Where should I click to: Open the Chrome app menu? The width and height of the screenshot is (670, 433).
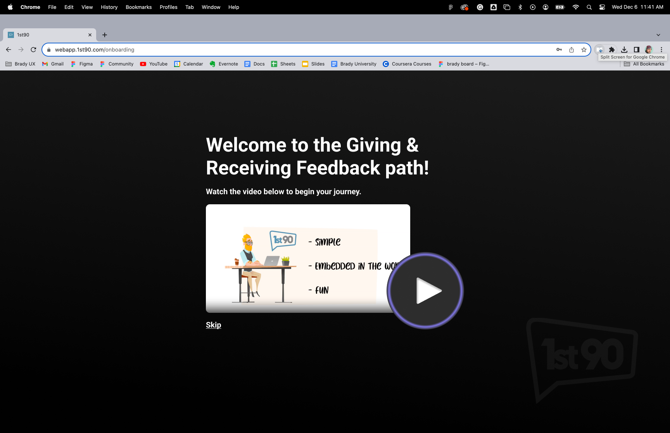(30, 7)
